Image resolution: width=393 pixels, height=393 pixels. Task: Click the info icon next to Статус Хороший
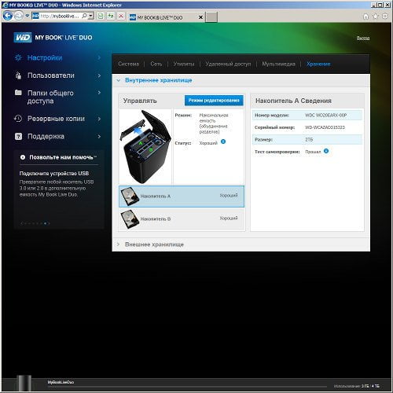223,141
